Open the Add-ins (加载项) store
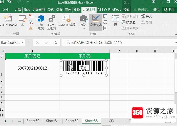 tap(41, 22)
